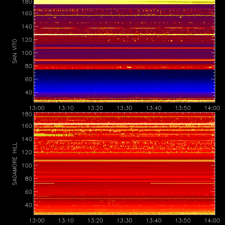Screen dimensions: 225x225
Task: Select 13:30 time label under San Vito plot
Action: [x=124, y=108]
